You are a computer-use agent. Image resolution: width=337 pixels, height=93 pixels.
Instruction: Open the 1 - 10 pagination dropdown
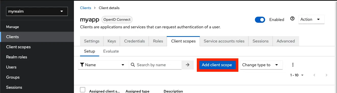[297, 75]
